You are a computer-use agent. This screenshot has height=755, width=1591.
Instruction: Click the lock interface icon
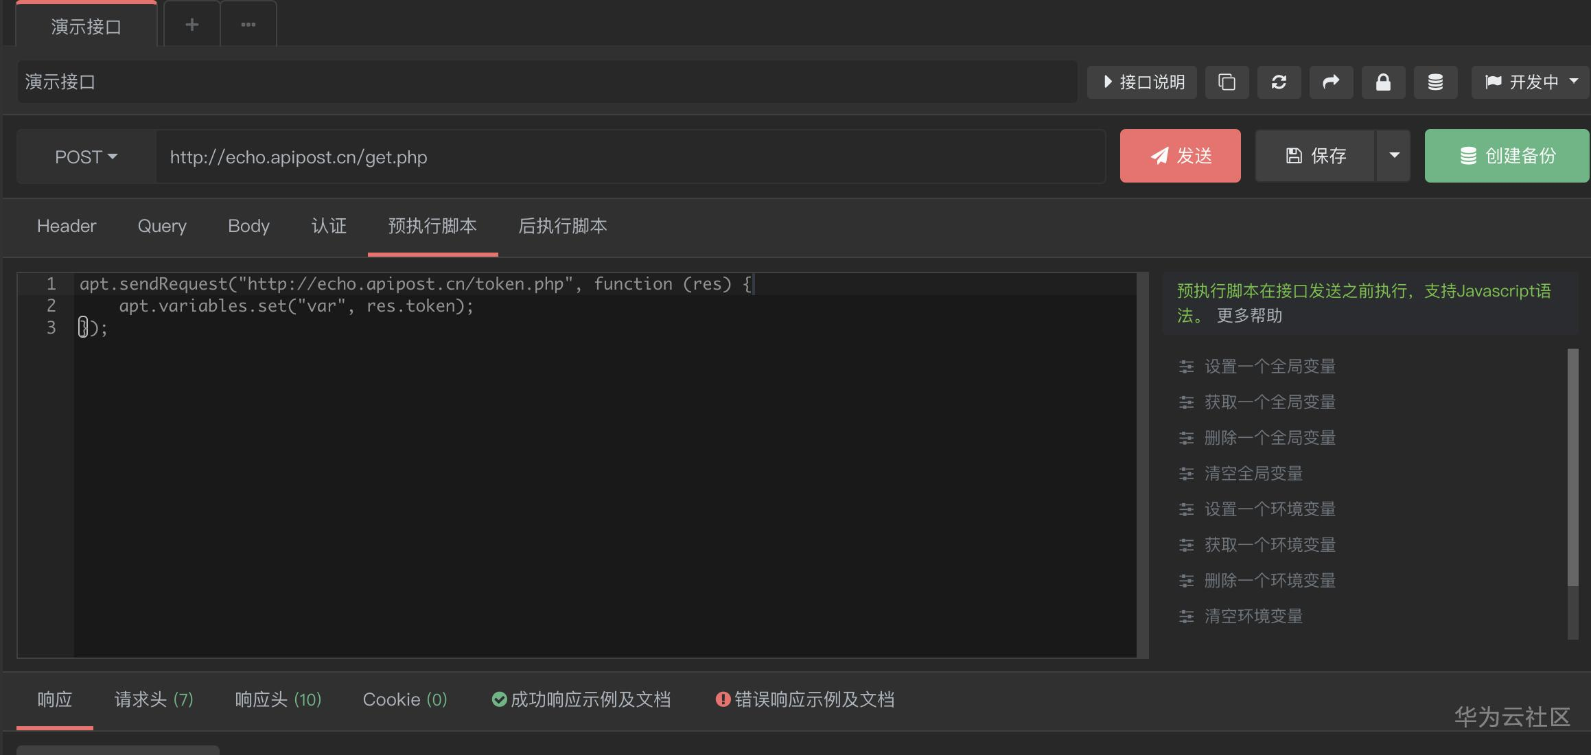click(1383, 82)
